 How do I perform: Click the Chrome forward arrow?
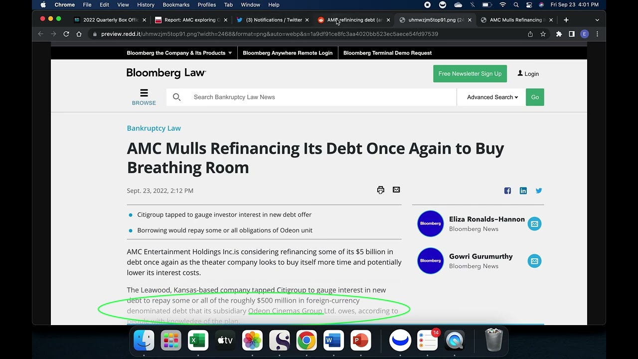[53, 34]
